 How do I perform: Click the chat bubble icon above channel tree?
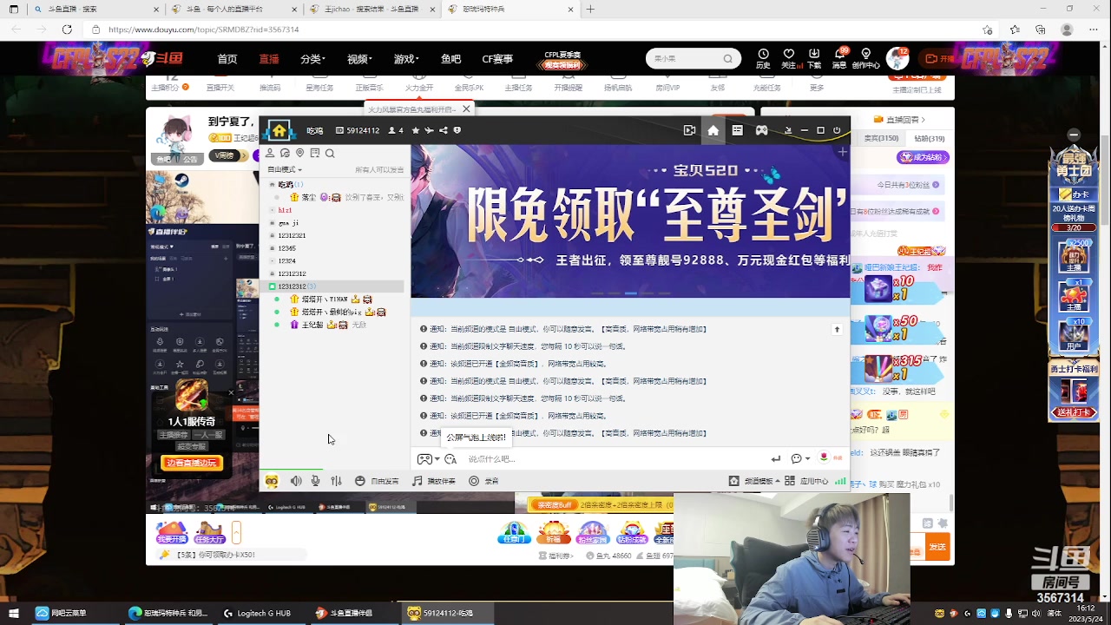[285, 153]
